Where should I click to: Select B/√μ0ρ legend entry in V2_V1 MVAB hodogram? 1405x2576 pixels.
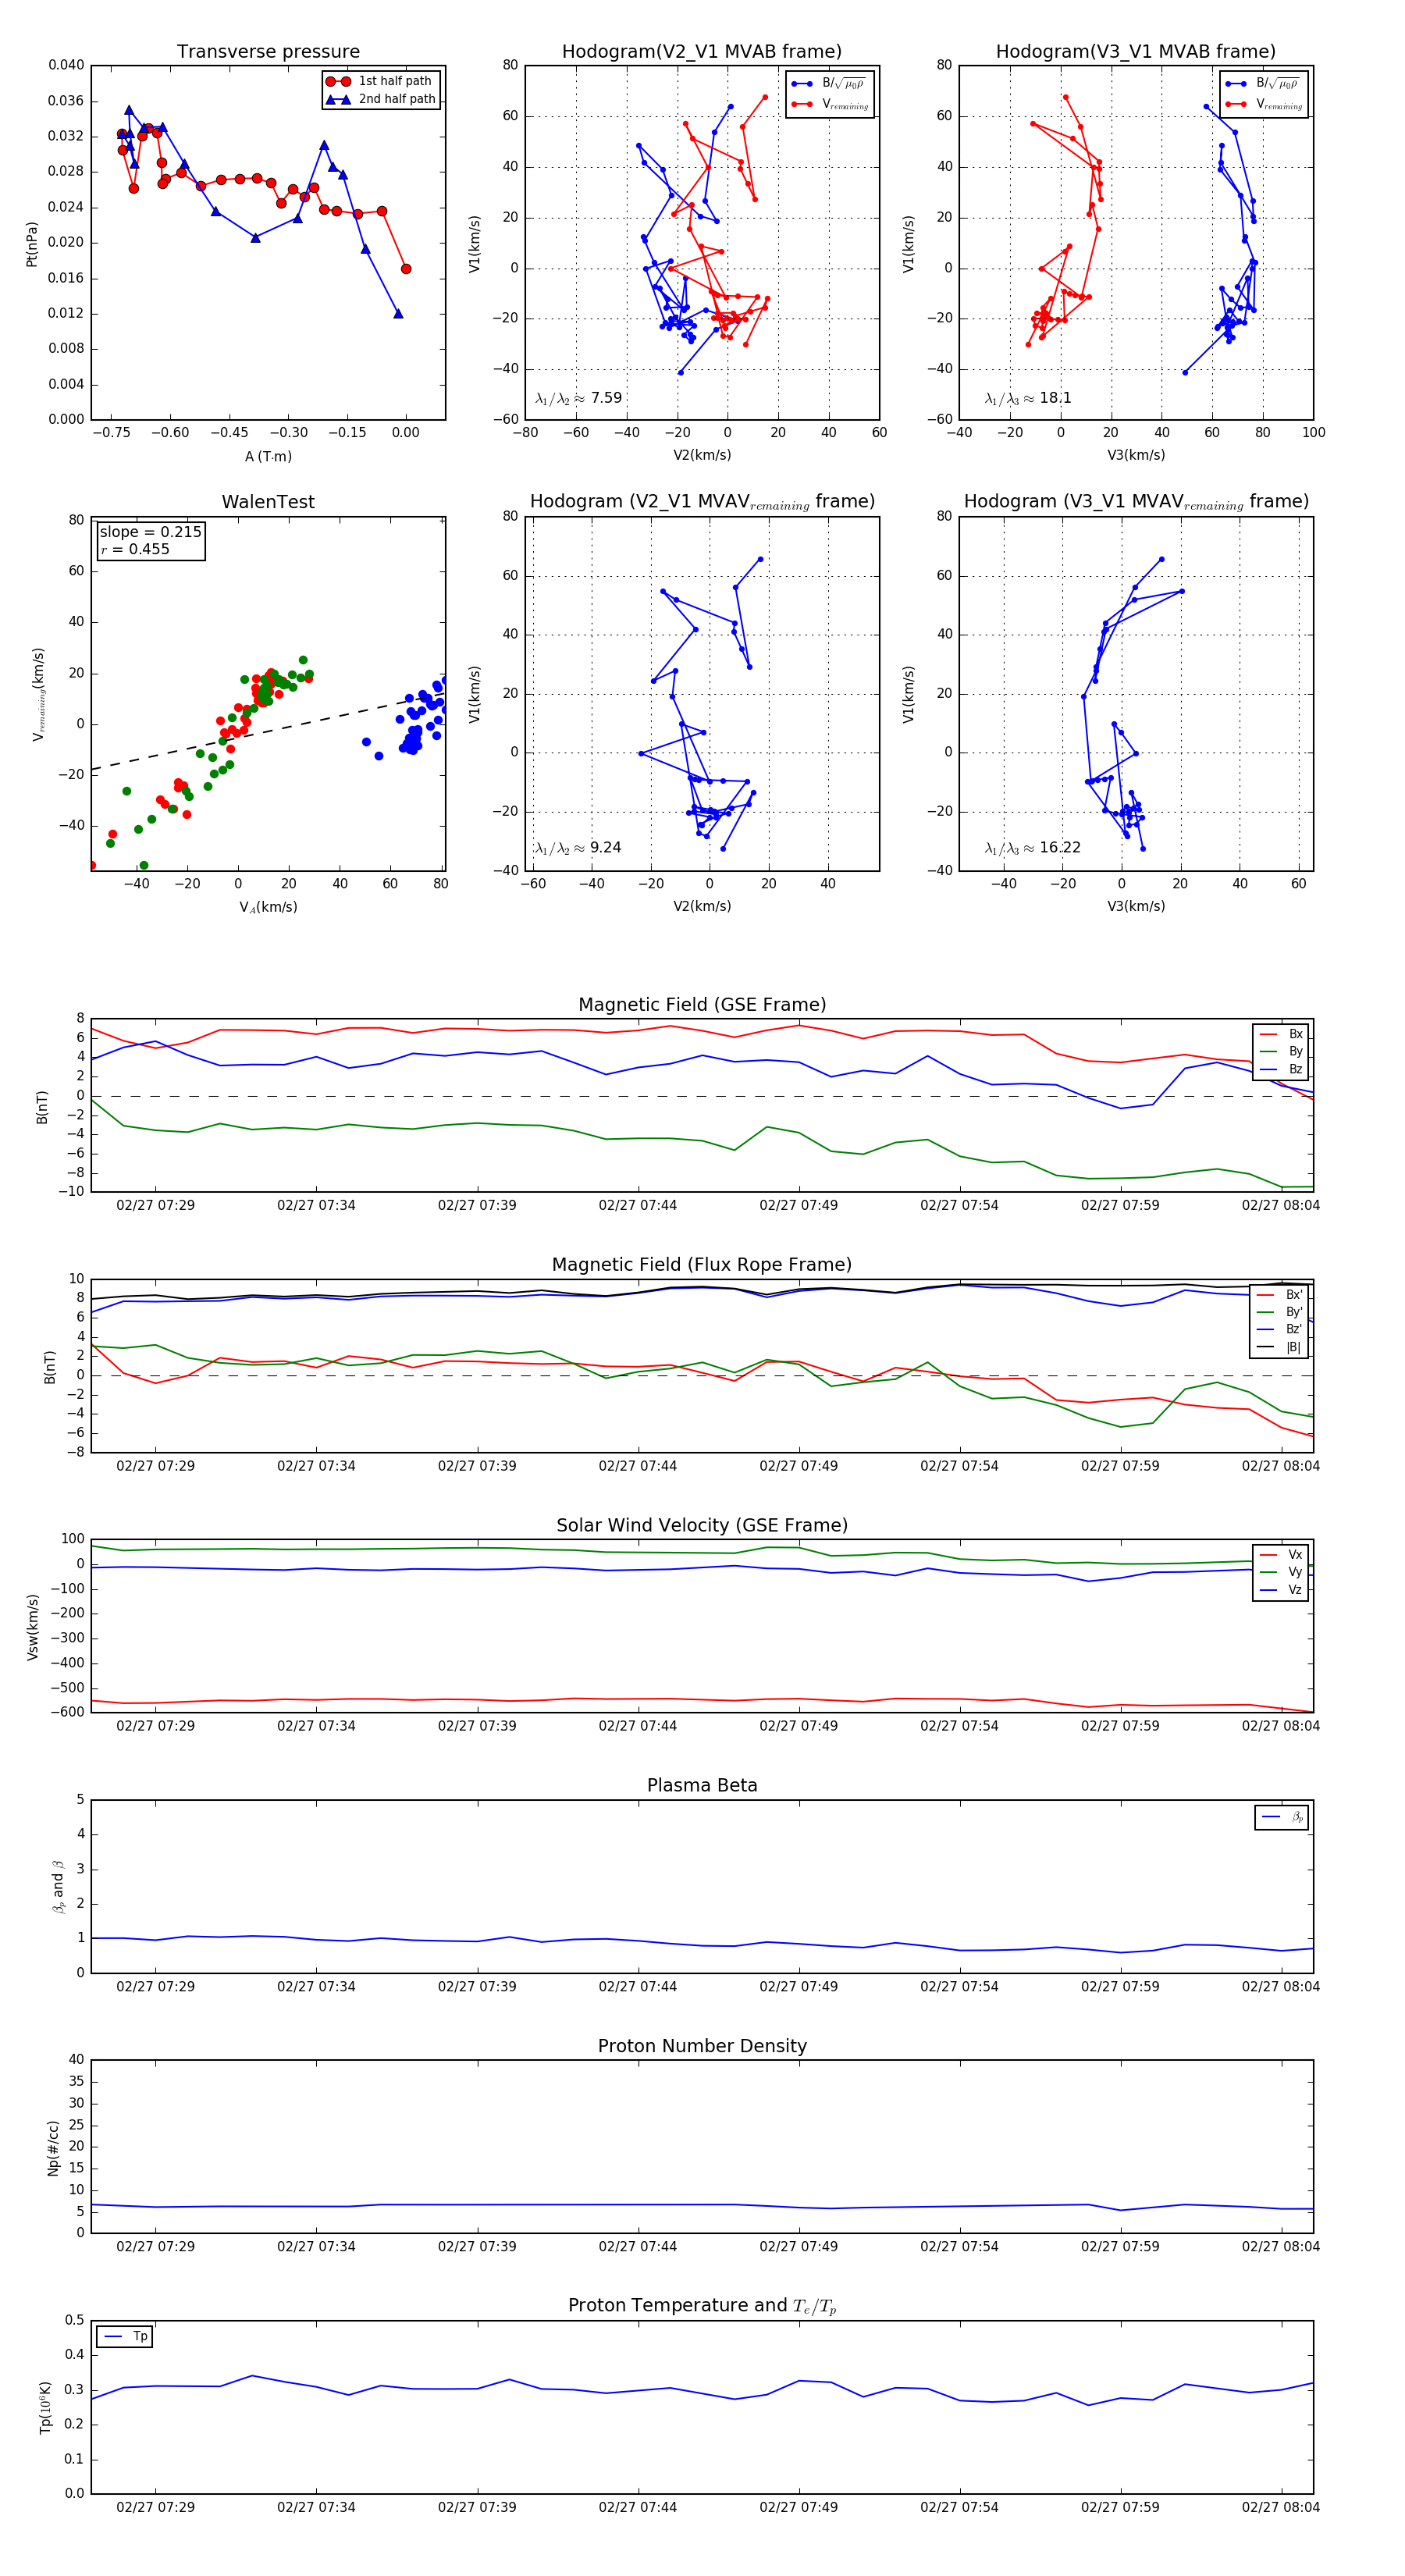[x=829, y=84]
